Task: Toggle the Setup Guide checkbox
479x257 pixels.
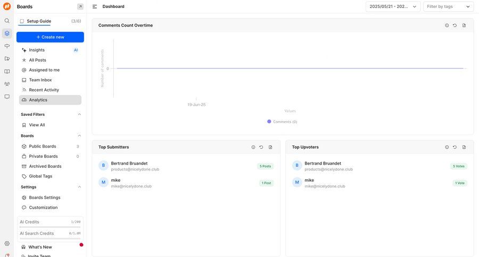Action: [x=22, y=21]
